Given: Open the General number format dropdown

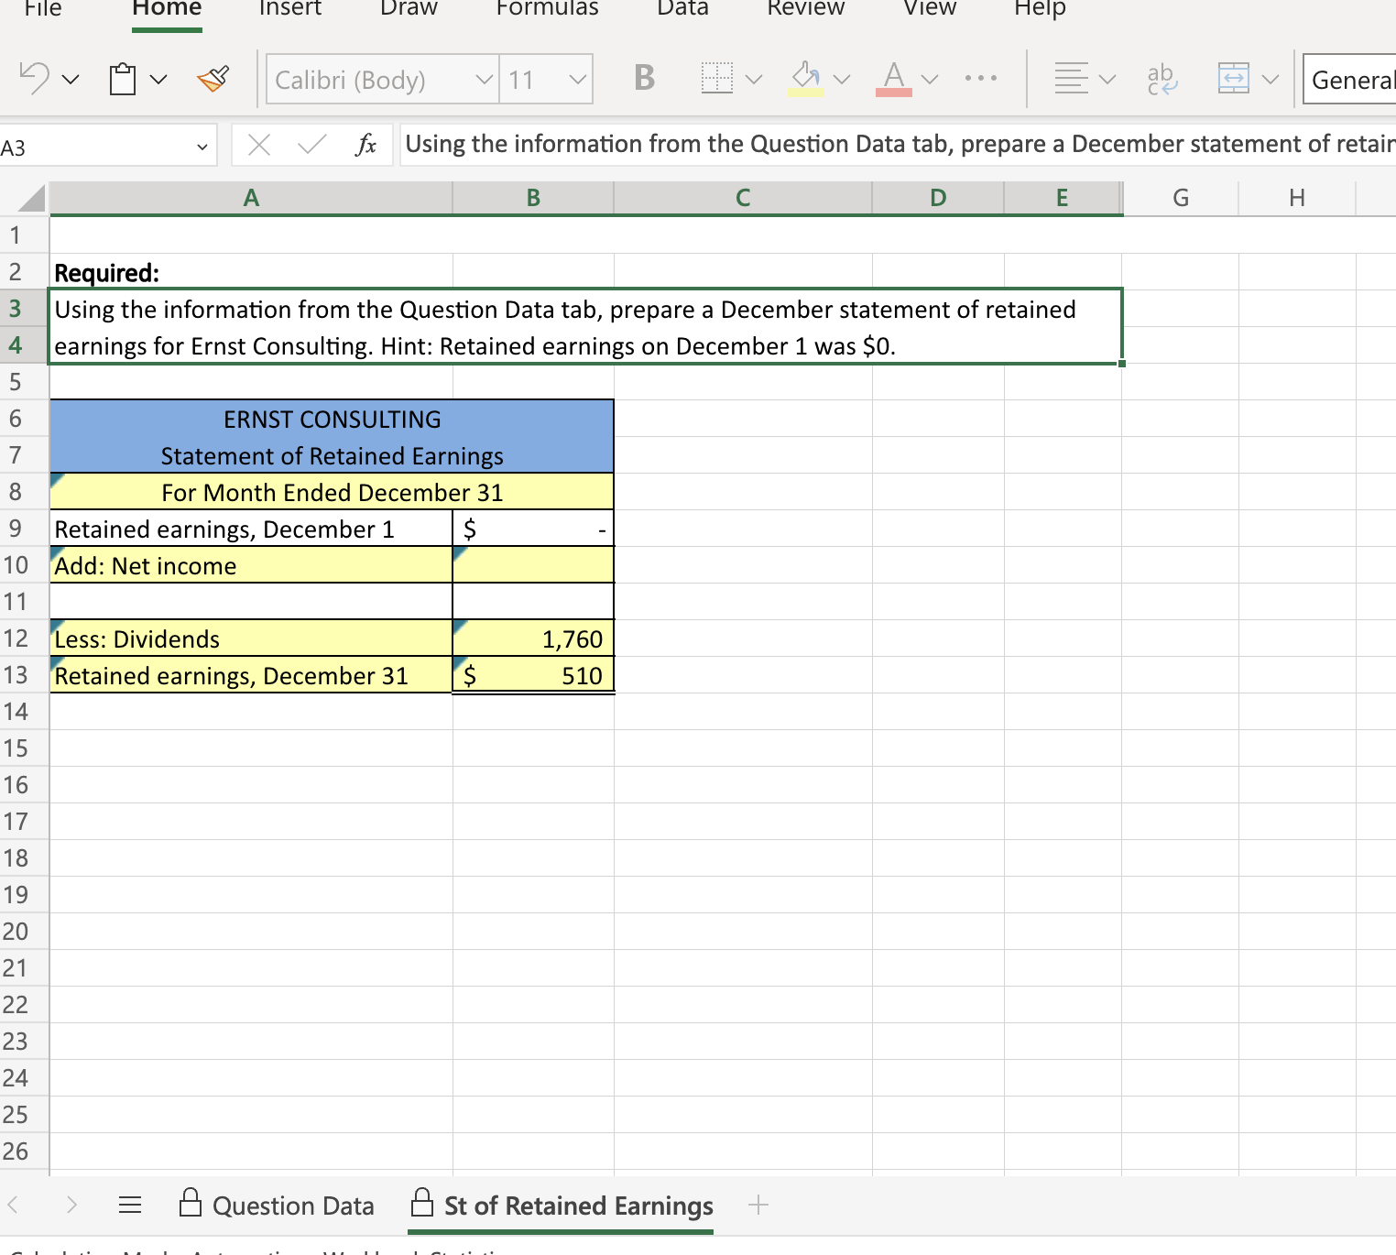Looking at the screenshot, I should tap(1354, 80).
